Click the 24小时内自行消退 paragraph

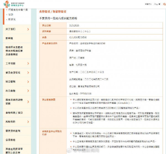click(x=116, y=118)
